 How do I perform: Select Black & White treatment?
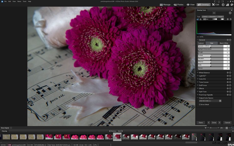pyautogui.click(x=224, y=43)
